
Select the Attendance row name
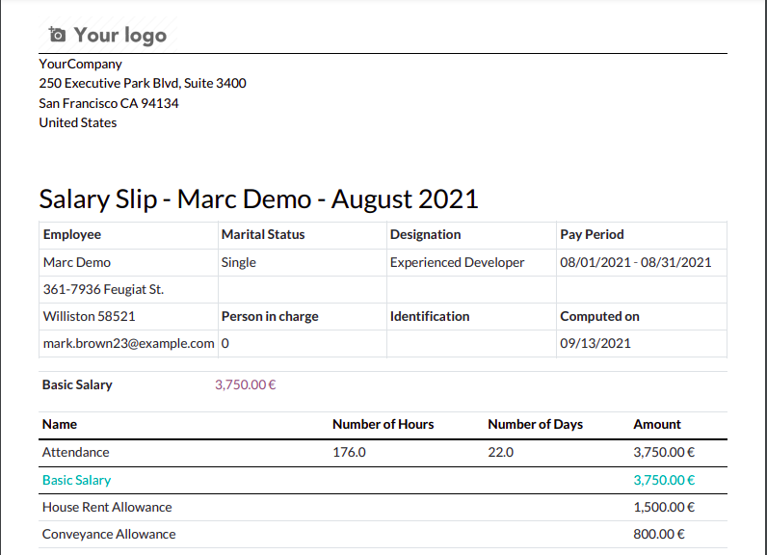[76, 452]
